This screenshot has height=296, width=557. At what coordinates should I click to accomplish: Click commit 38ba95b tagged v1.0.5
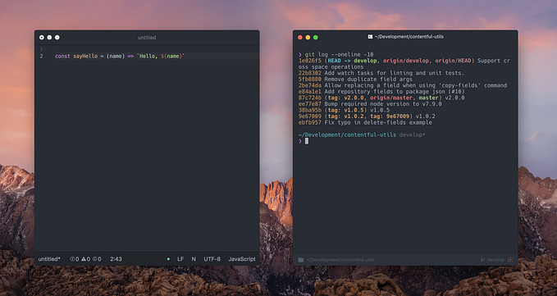coord(344,110)
